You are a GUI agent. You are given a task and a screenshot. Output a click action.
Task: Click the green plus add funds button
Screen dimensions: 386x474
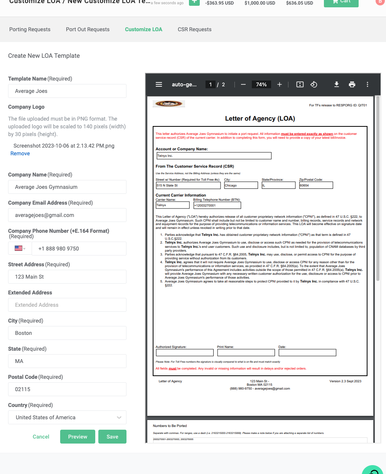click(194, 2)
